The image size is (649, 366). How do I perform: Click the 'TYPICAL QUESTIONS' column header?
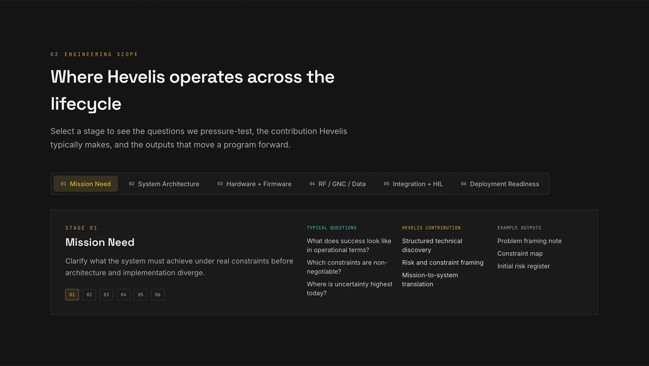click(332, 228)
